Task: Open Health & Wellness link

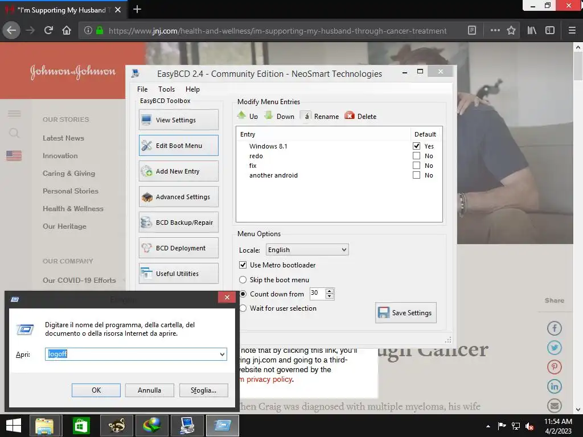Action: pyautogui.click(x=73, y=208)
